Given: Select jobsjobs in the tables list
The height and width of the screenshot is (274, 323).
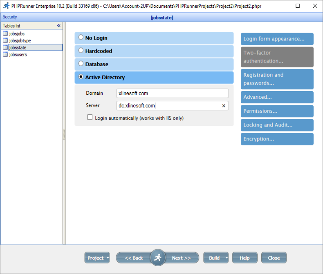Looking at the screenshot, I should (x=17, y=33).
